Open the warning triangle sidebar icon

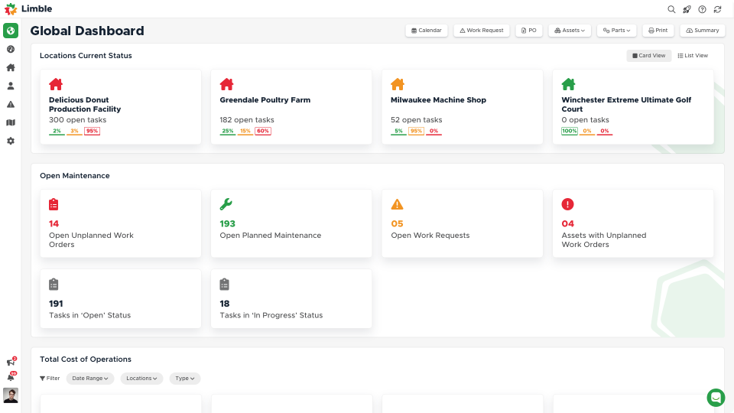[11, 104]
